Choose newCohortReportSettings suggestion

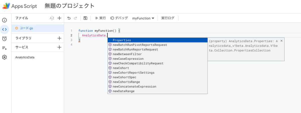tap(158, 72)
